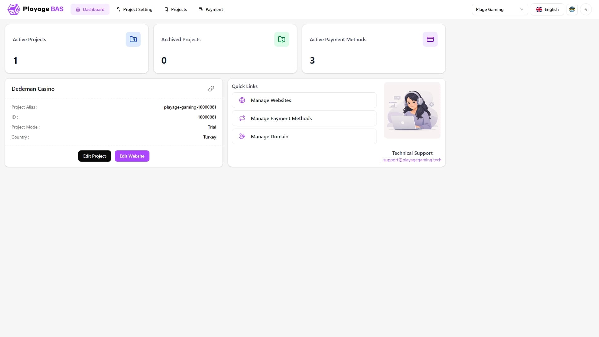The image size is (599, 337).
Task: Copy the Dedeman Casino link icon
Action: [211, 89]
